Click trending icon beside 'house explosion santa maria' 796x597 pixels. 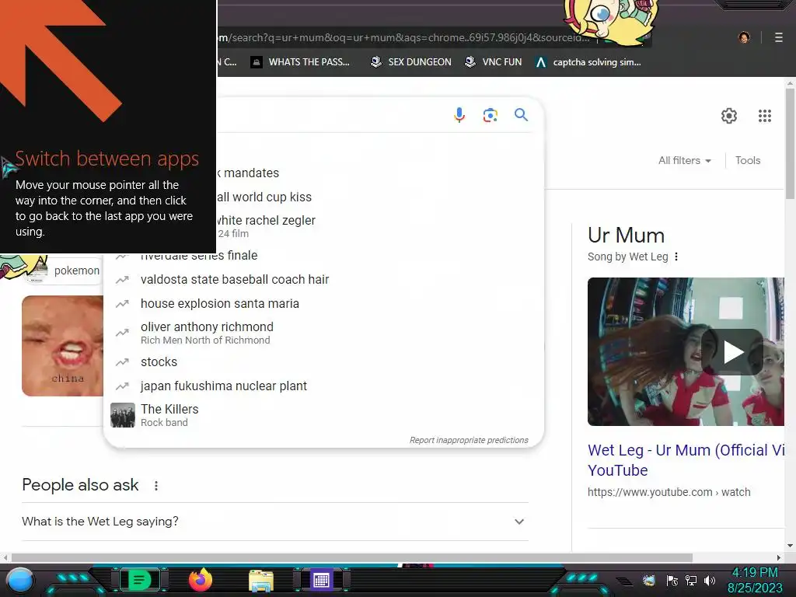click(122, 304)
